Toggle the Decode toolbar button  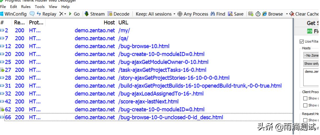[119, 14]
